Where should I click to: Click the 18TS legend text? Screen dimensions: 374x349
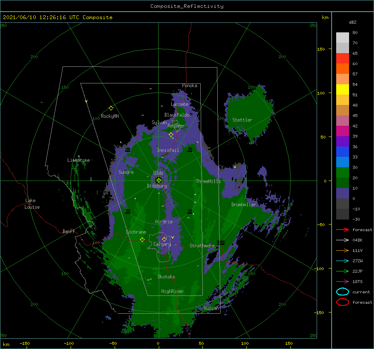(357, 282)
